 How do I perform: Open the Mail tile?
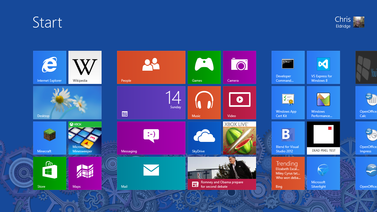click(151, 173)
